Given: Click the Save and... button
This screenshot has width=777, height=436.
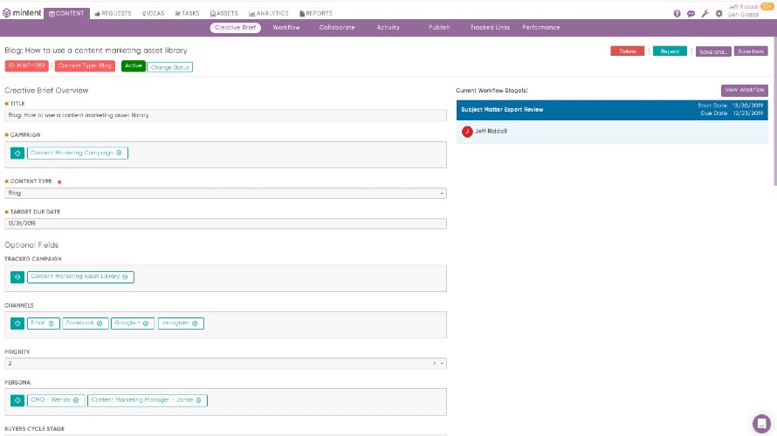Looking at the screenshot, I should pos(713,51).
